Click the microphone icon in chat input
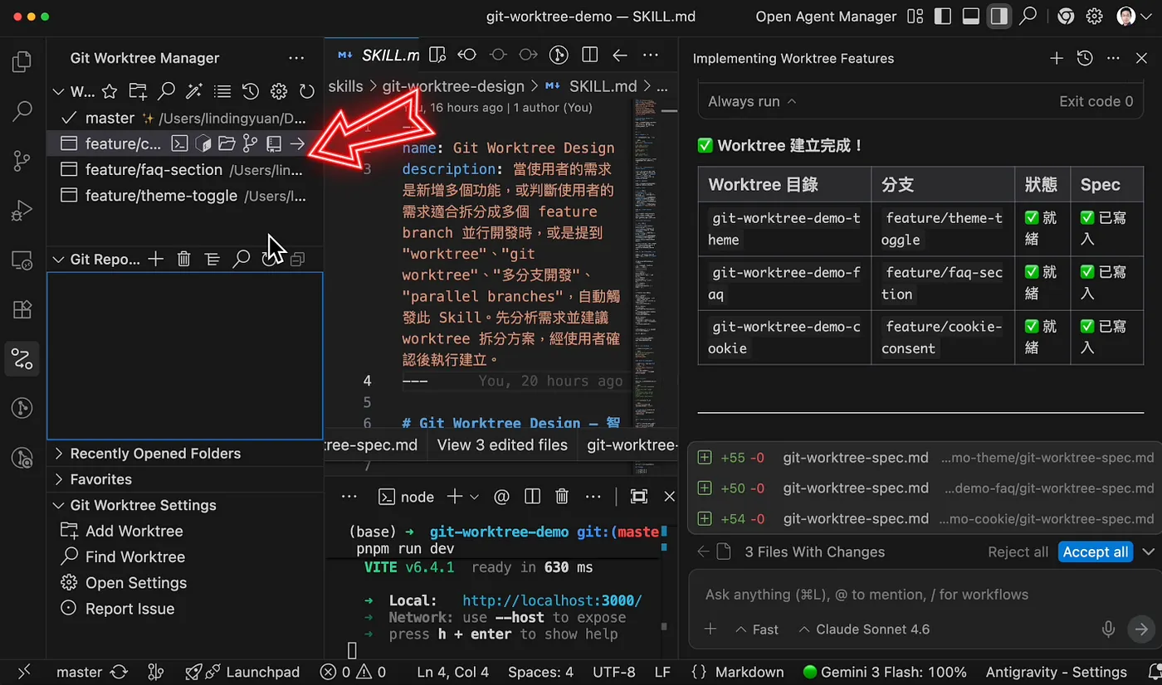Image resolution: width=1162 pixels, height=685 pixels. (x=1108, y=629)
